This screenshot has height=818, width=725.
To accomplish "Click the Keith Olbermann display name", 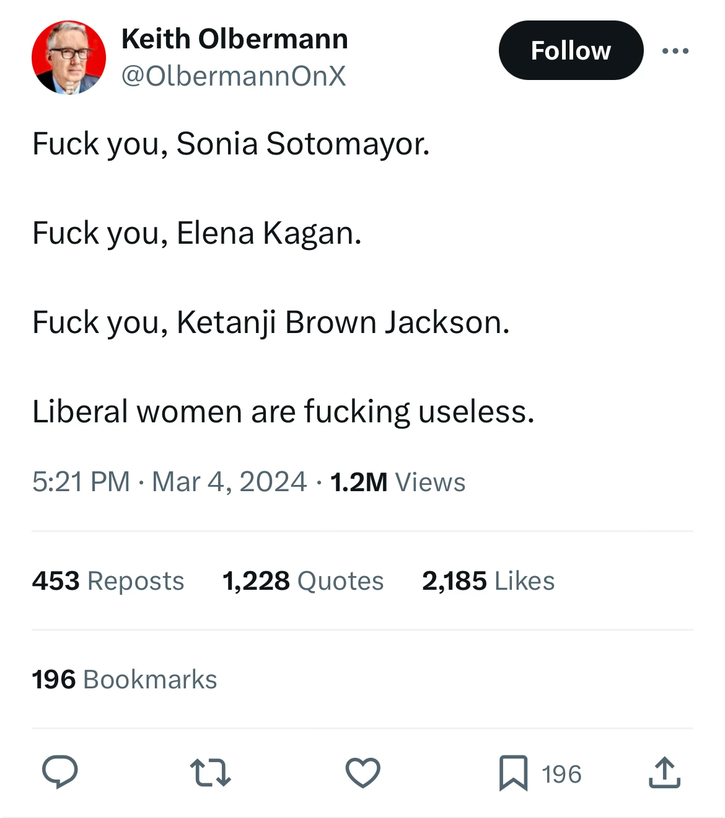I will click(x=234, y=39).
